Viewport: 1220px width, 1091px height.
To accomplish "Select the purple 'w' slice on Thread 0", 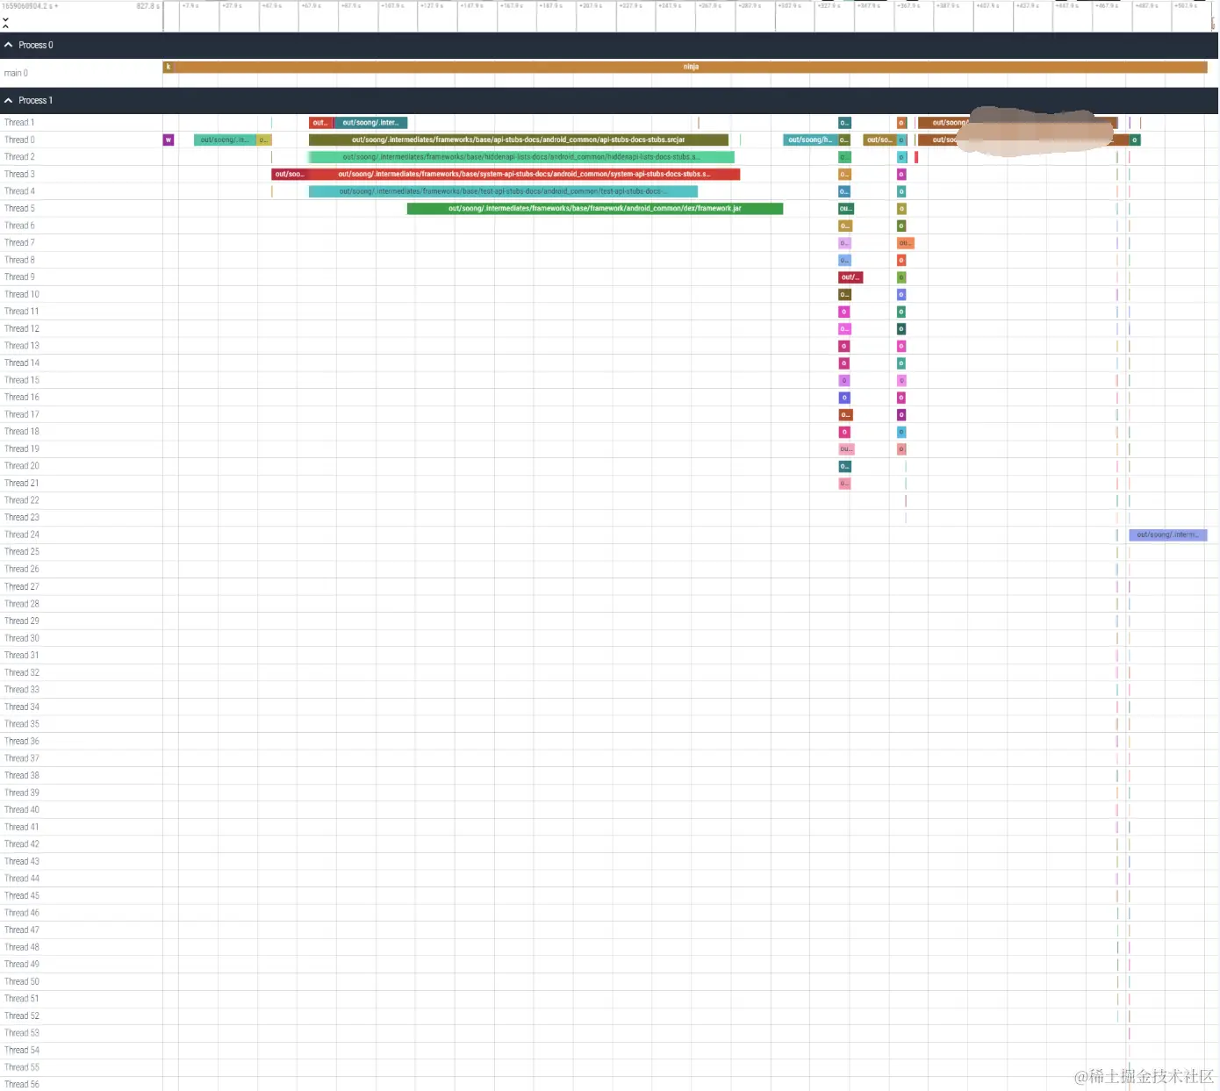I will [169, 140].
